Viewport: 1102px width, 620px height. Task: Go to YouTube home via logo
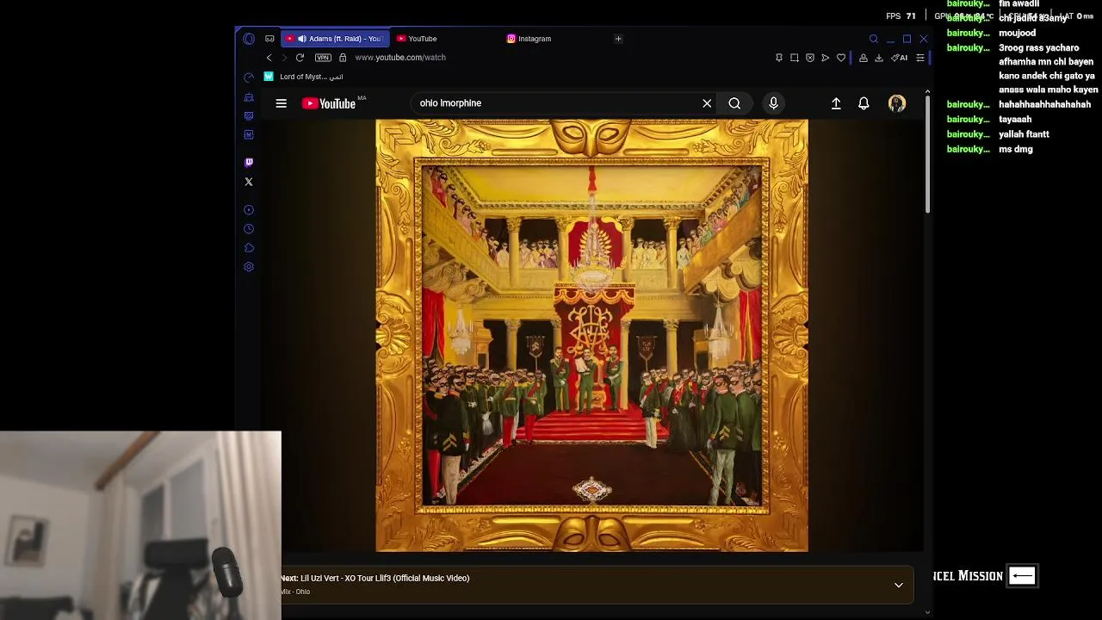point(329,103)
